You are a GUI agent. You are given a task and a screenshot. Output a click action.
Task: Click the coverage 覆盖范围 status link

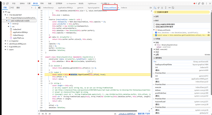(x=144, y=114)
